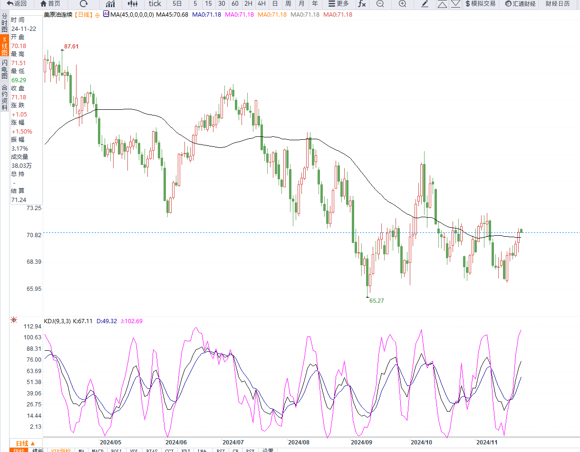The width and height of the screenshot is (580, 452).
Task: Select the 60-minute timeframe
Action: click(235, 4)
